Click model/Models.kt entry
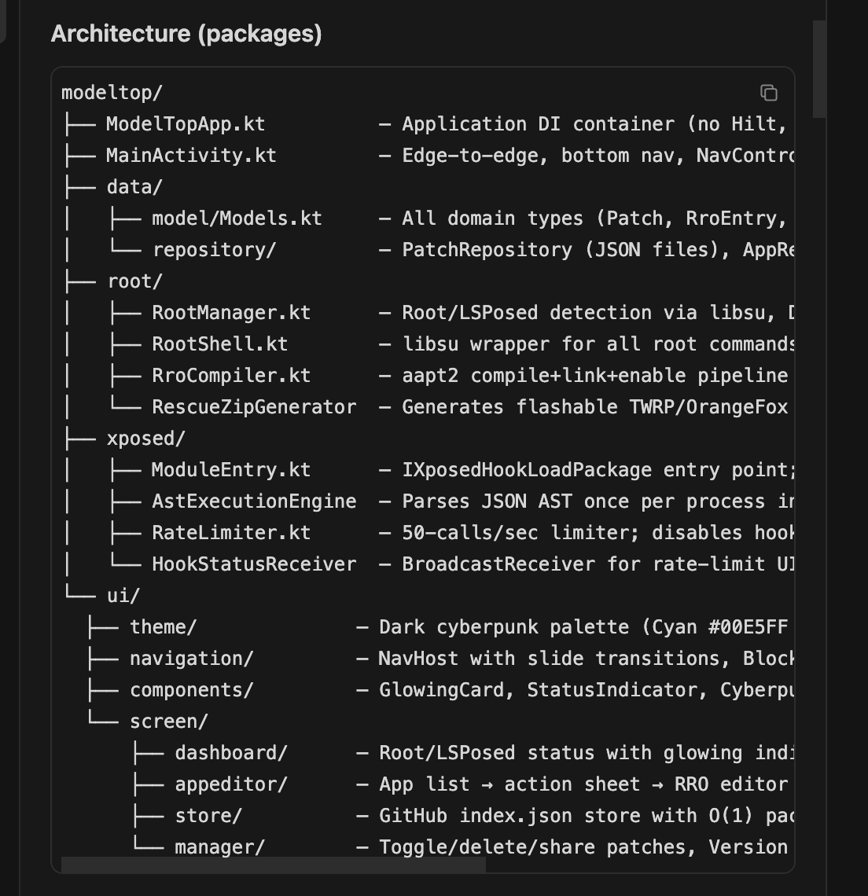Screen dimensions: 868x896 (x=237, y=218)
